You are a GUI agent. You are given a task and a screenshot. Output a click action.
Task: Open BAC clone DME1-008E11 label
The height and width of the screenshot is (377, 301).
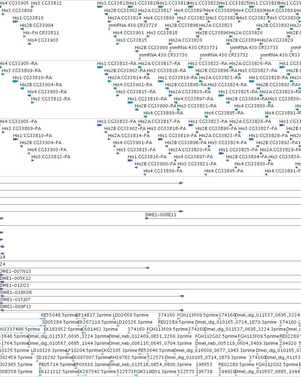[161, 215]
